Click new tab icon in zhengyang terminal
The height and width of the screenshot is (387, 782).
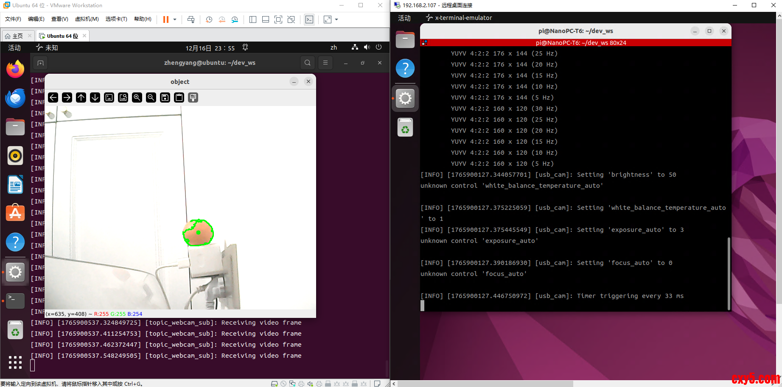[x=41, y=63]
